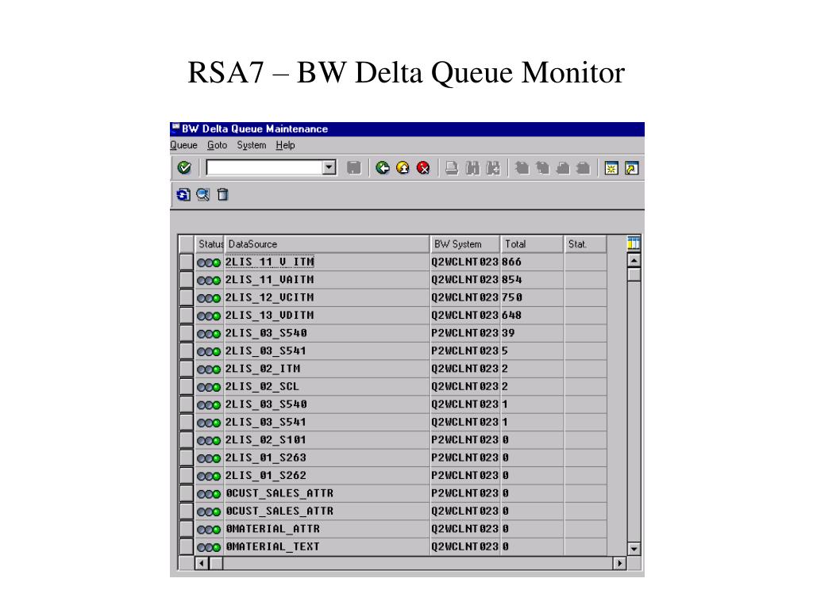The image size is (813, 609).
Task: Click the Refresh icon in second toolbar
Action: 183,195
